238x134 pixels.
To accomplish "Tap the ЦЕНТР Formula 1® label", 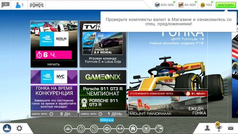I will pyautogui.click(x=187, y=39).
